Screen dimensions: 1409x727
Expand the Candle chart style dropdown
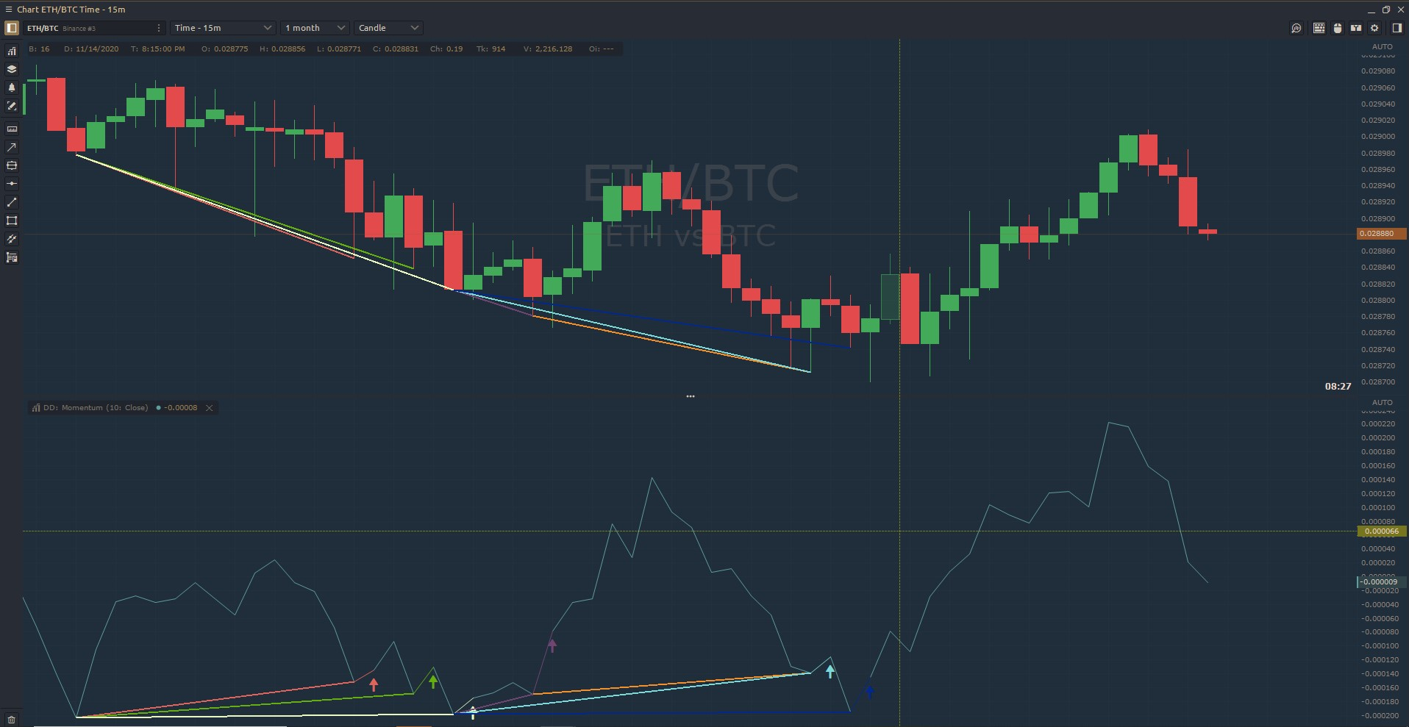click(388, 28)
